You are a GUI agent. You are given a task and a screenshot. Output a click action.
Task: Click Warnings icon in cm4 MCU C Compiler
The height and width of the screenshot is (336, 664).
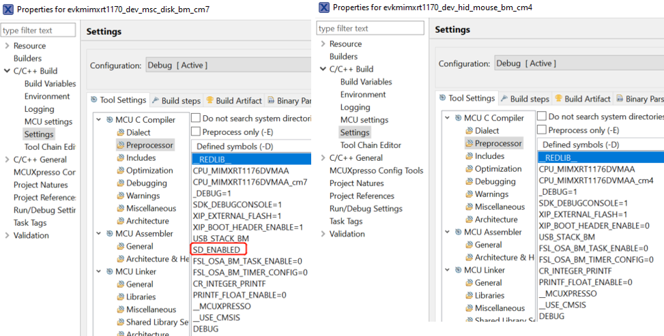click(x=469, y=194)
